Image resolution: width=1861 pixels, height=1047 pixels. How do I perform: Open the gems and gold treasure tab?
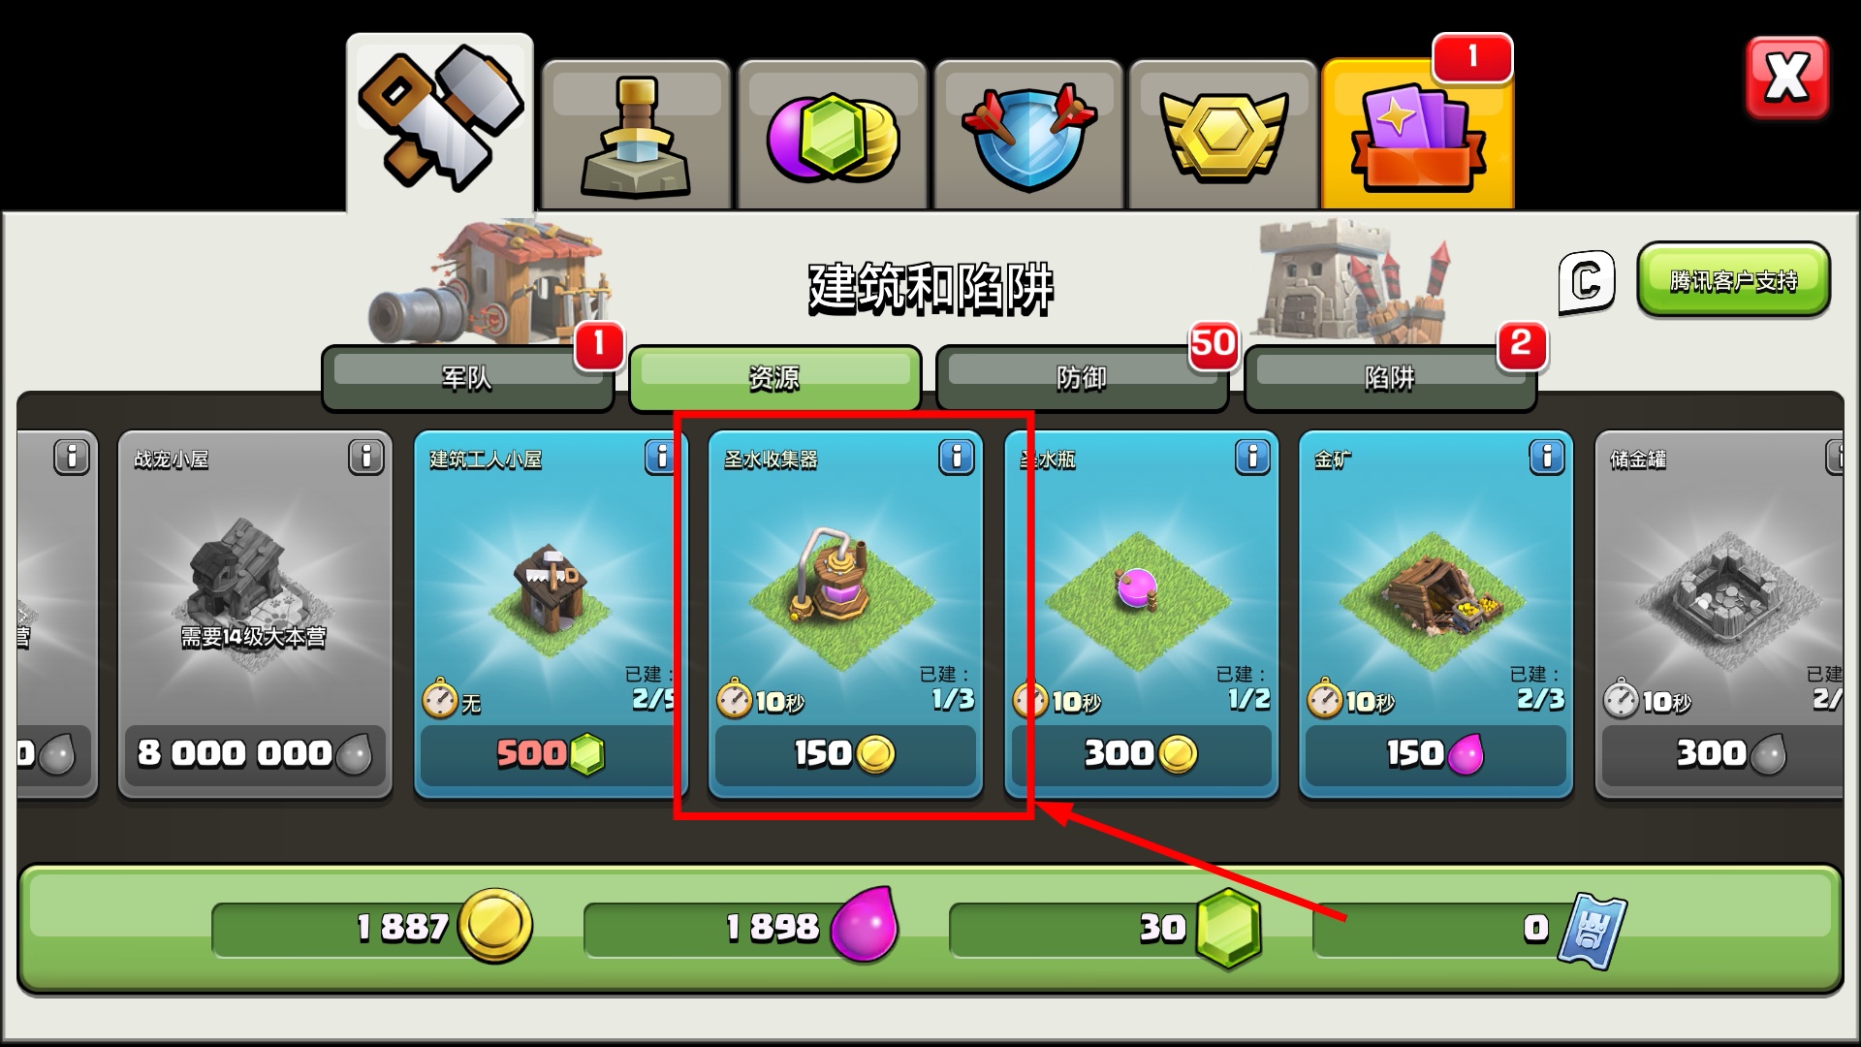pyautogui.click(x=832, y=135)
